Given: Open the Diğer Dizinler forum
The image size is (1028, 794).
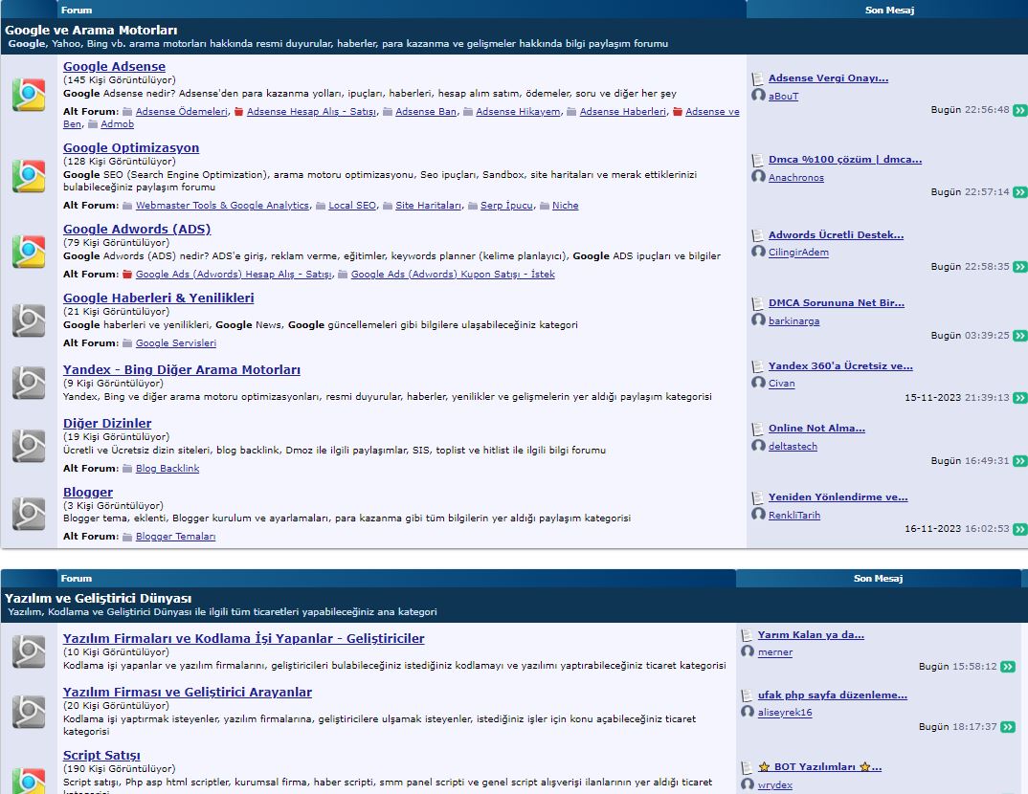Looking at the screenshot, I should tap(107, 423).
